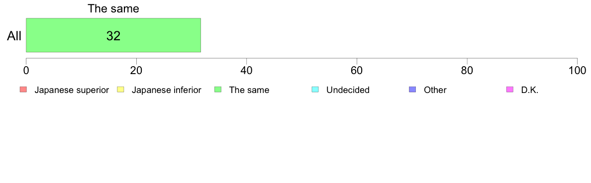The height and width of the screenshot is (183, 591).
Task: Click the 20 axis tick label
Action: tap(136, 71)
